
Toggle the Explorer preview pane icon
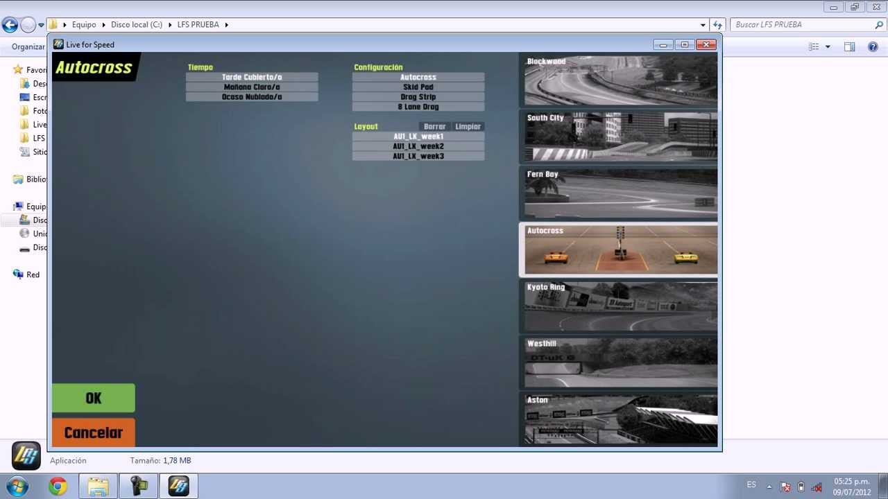[850, 46]
